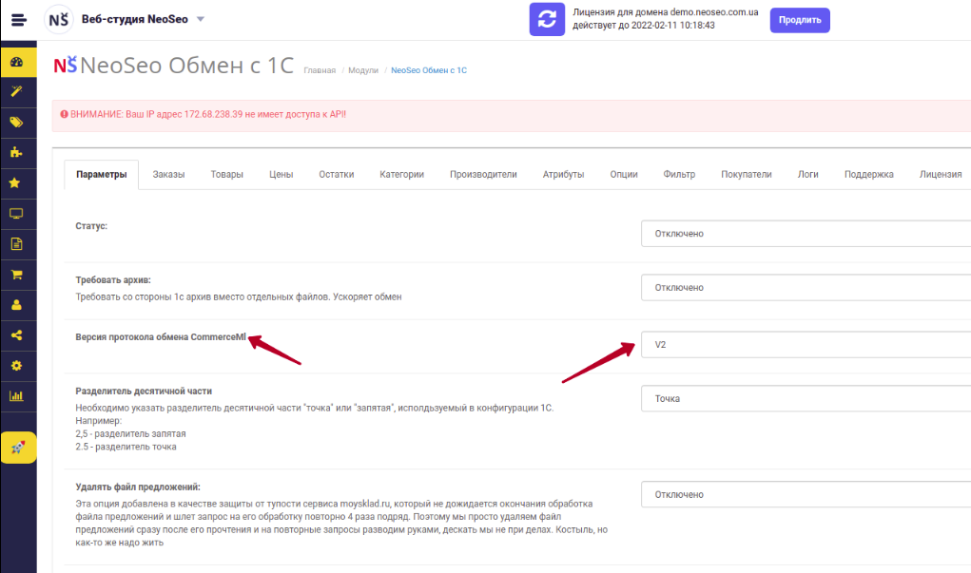The height and width of the screenshot is (573, 971).
Task: Switch to the Покупатели tab
Action: [x=747, y=175]
